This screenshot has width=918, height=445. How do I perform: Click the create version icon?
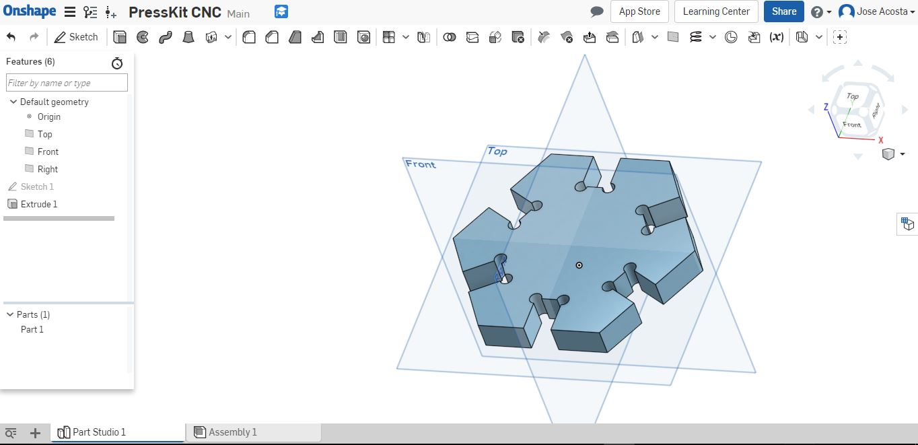111,12
